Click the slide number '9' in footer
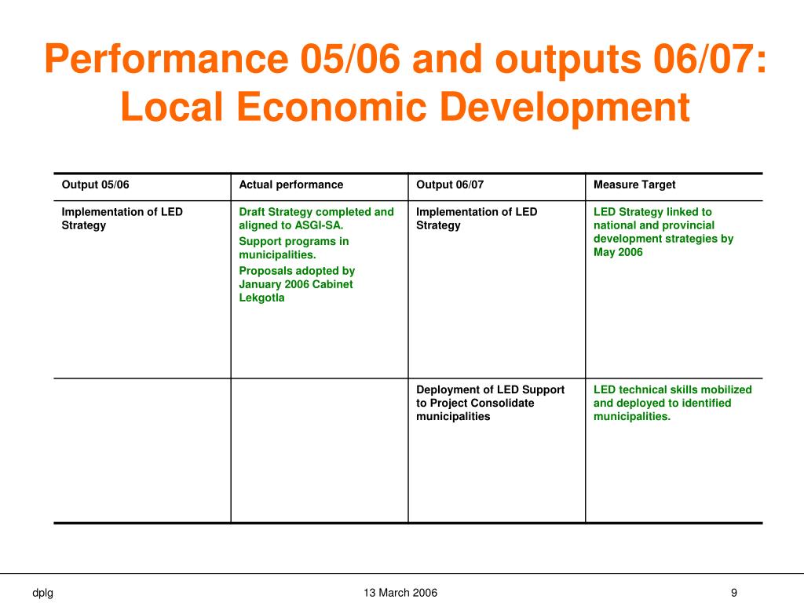The image size is (804, 603). click(734, 593)
